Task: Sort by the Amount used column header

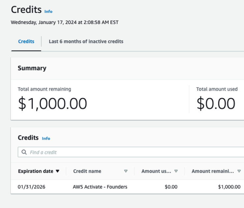Action: click(x=156, y=171)
